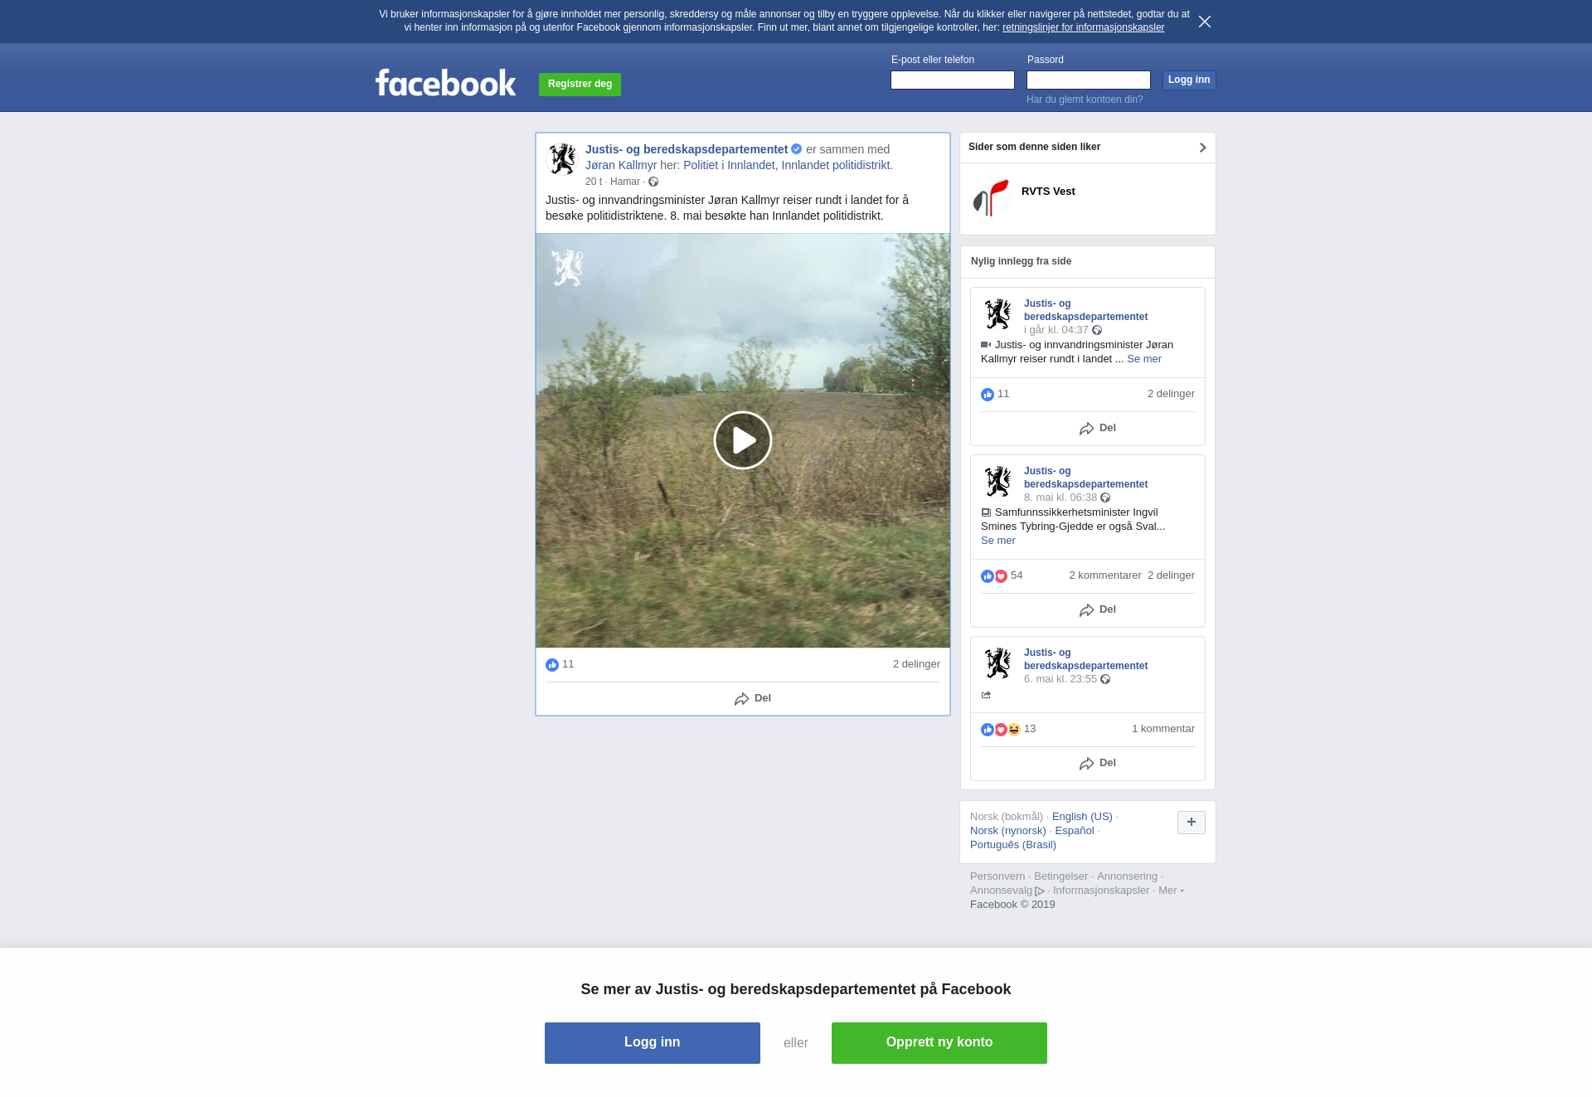
Task: Open Har du glemt kontoen din? link
Action: (1085, 100)
